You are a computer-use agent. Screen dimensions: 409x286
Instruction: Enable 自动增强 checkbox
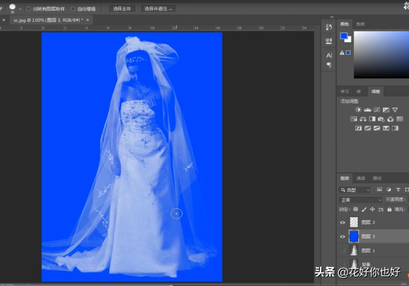point(73,9)
